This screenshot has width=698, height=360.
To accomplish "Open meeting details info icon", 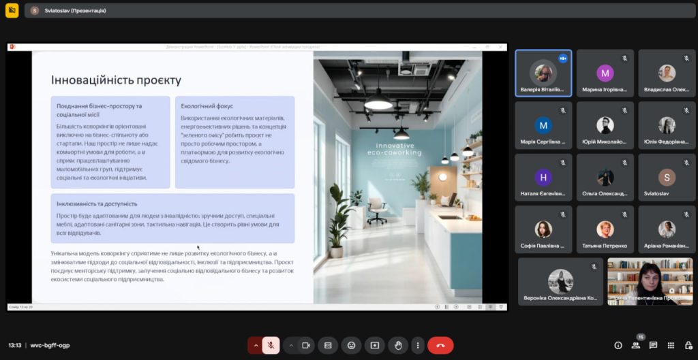I will 618,345.
